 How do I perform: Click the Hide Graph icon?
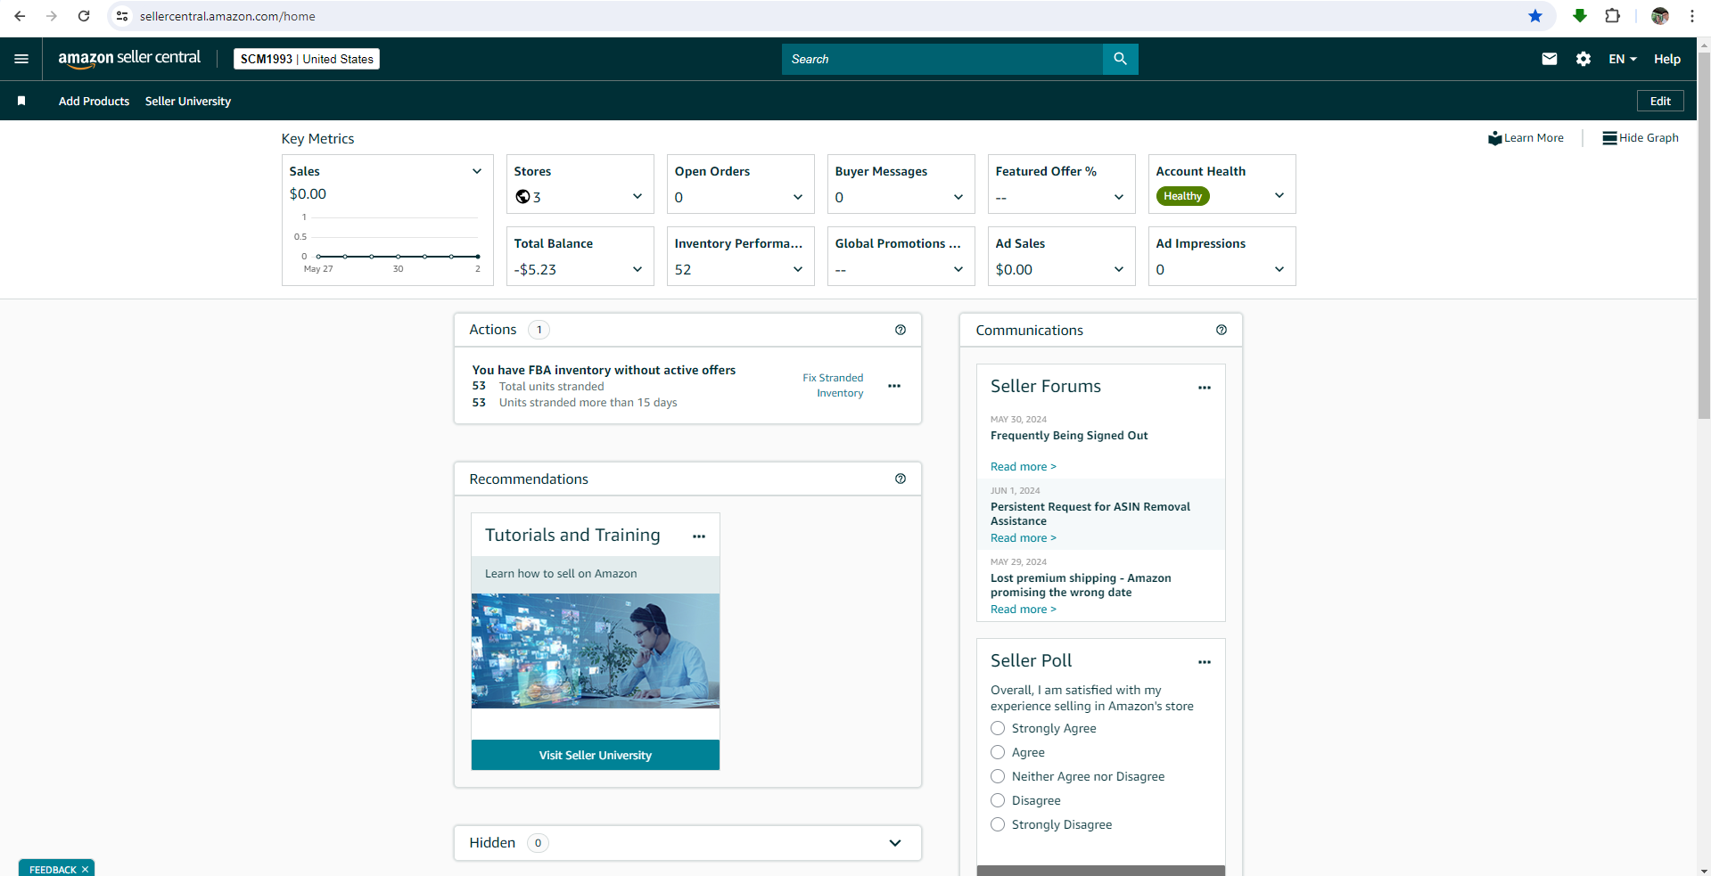[x=1609, y=138]
